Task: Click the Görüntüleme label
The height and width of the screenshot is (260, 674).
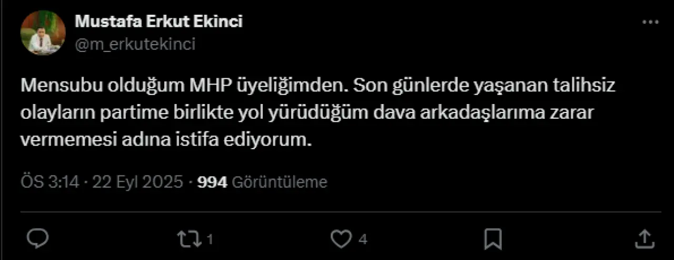Action: (280, 182)
